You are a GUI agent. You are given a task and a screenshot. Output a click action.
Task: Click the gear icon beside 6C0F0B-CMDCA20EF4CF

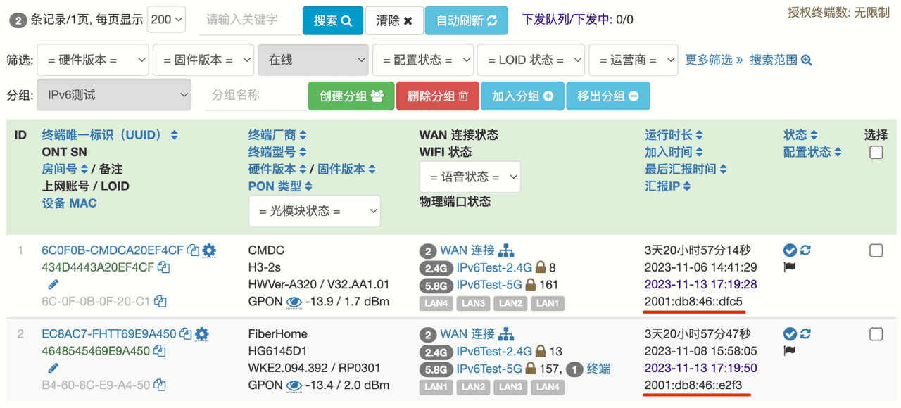tap(209, 250)
